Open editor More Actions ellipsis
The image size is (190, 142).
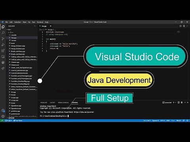point(187,26)
